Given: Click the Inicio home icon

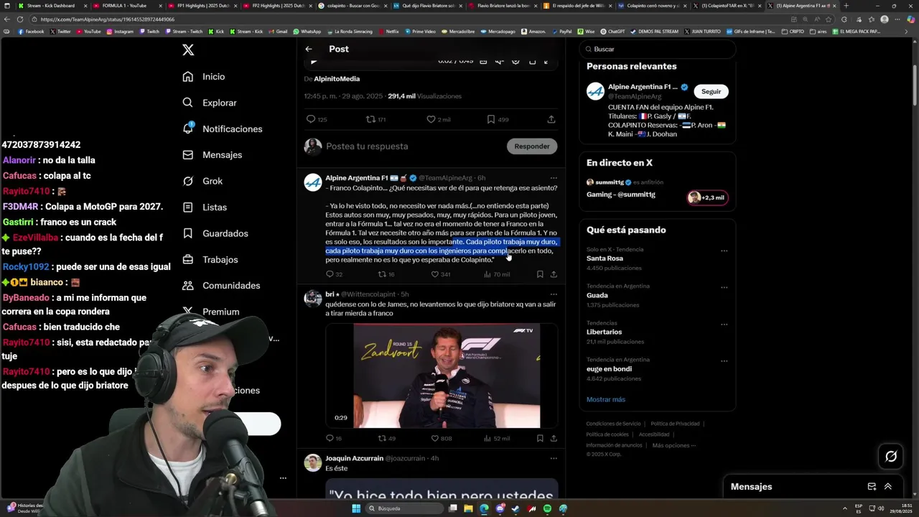Looking at the screenshot, I should (x=188, y=77).
